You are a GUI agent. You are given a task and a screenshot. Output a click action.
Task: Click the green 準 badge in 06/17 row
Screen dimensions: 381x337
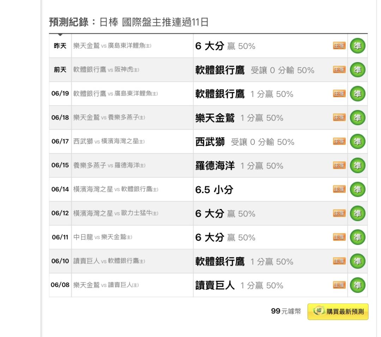click(x=357, y=142)
